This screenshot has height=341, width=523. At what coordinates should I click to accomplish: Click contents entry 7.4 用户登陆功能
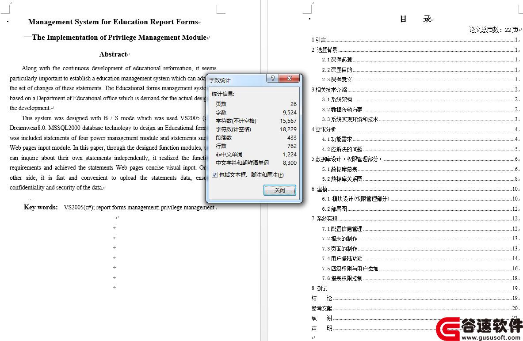click(x=420, y=258)
